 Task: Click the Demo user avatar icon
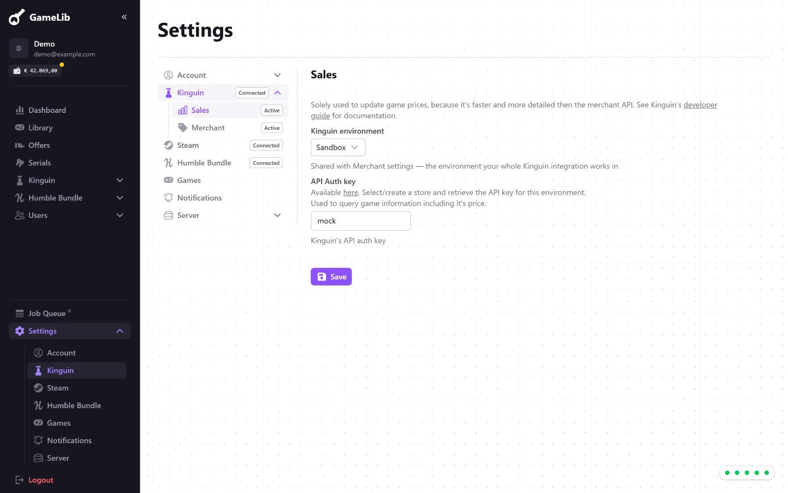(19, 48)
